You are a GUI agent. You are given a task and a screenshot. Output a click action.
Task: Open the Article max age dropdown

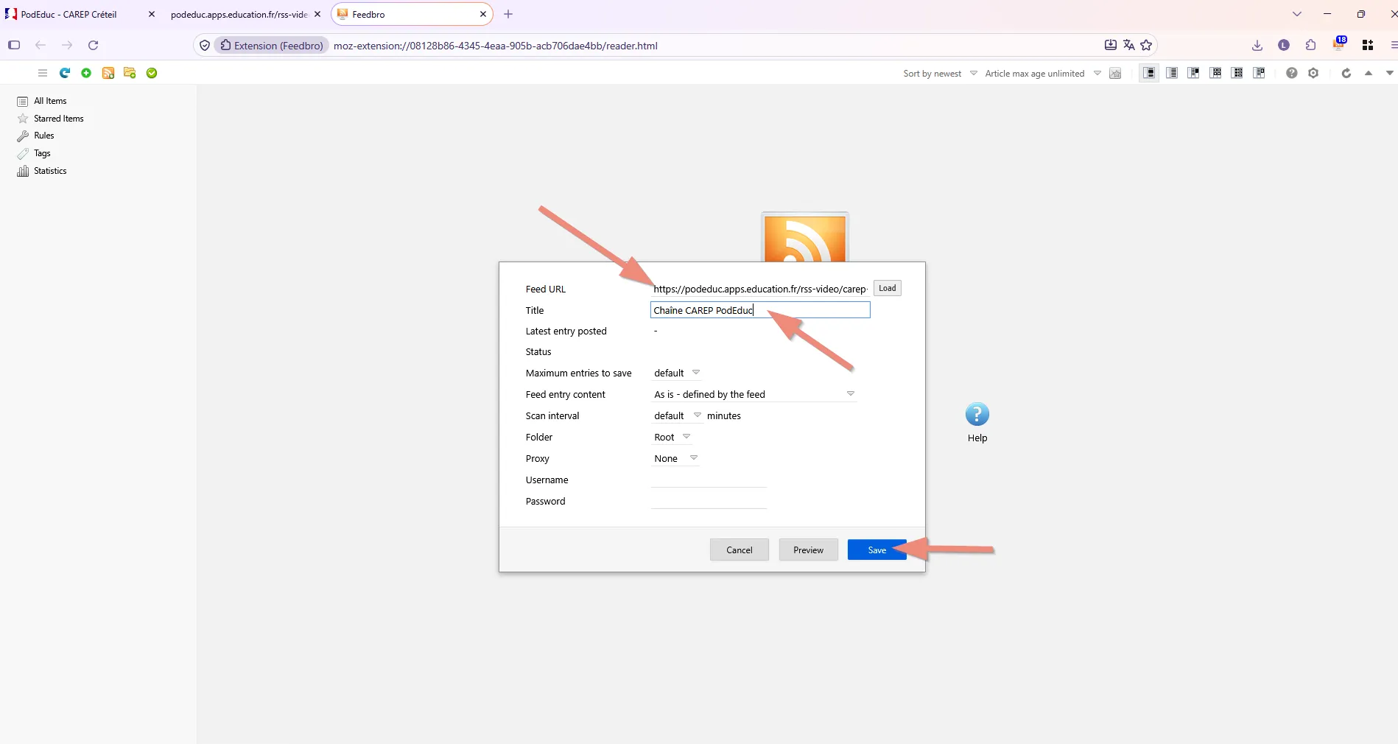pos(1042,74)
